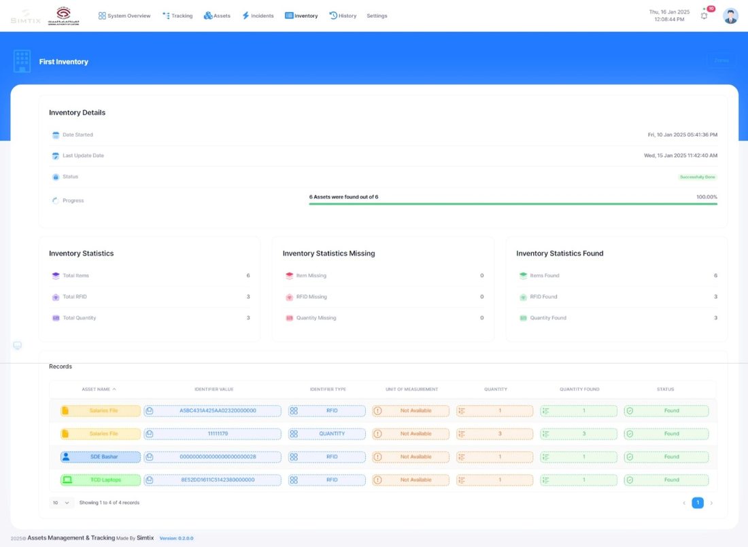Click the Quantity Found column header
This screenshot has height=547, width=748.
coord(579,389)
